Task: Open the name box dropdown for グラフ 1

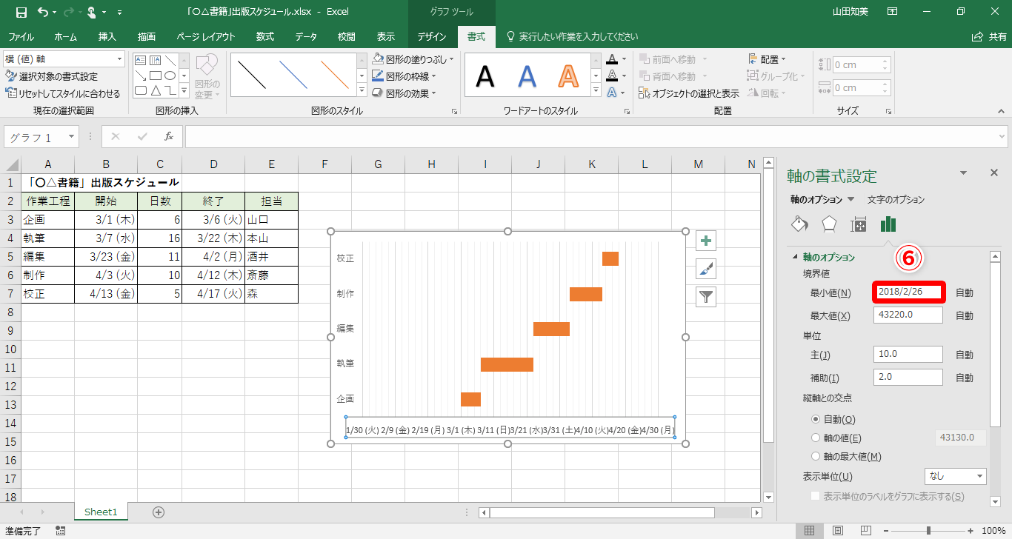Action: point(72,137)
